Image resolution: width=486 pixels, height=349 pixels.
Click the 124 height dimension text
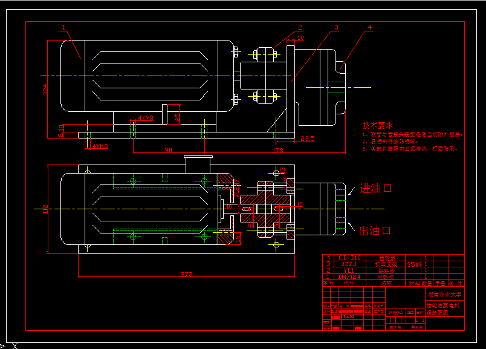pyautogui.click(x=45, y=89)
